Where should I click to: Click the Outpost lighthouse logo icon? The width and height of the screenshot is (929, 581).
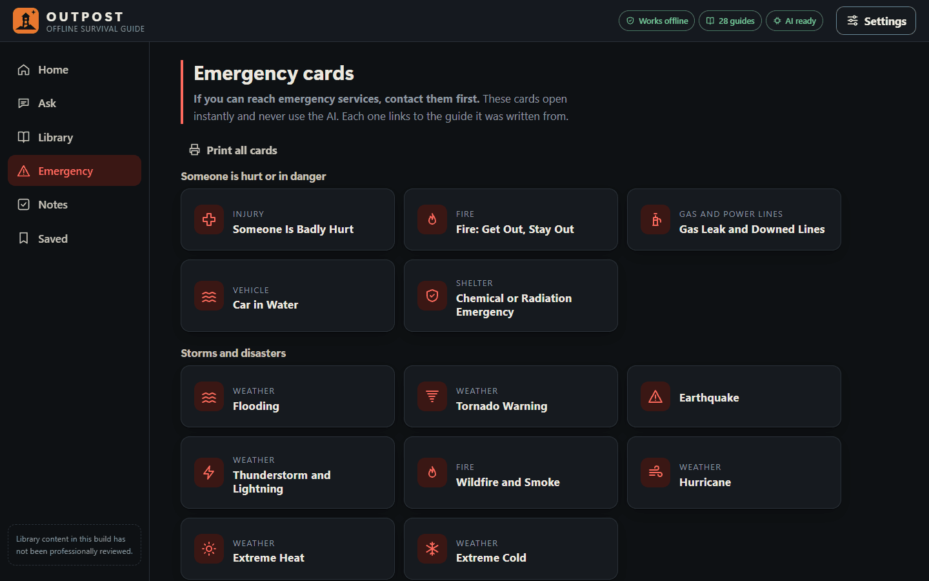[x=26, y=21]
